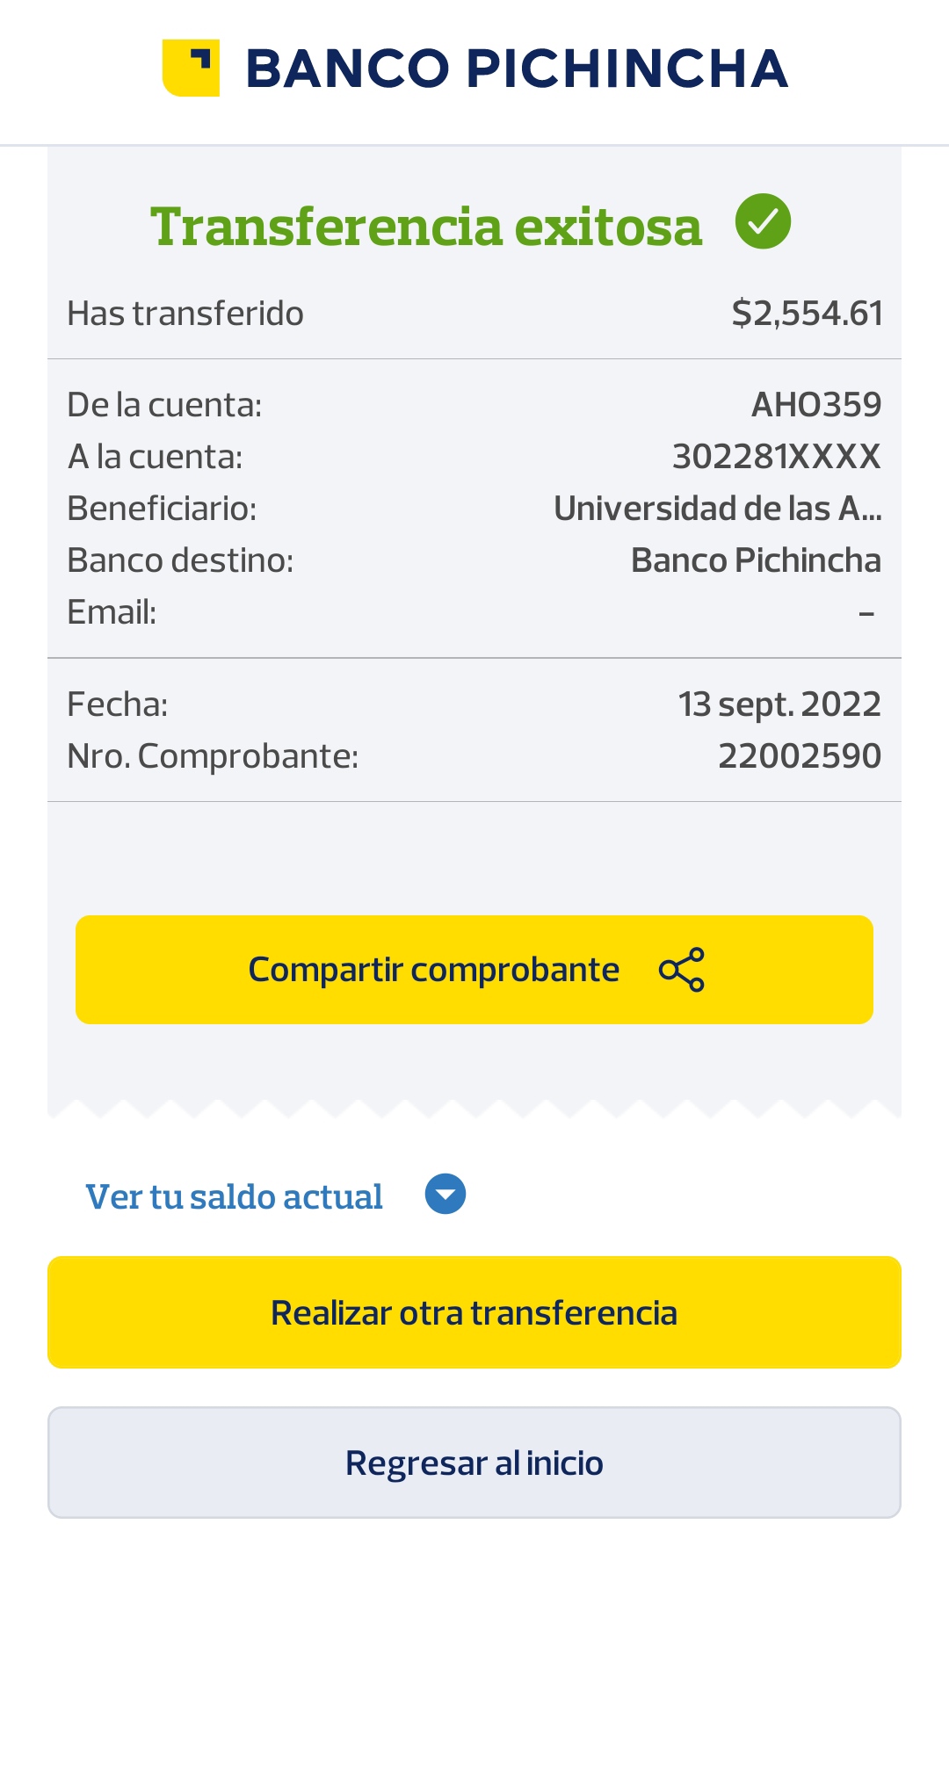This screenshot has height=1777, width=949.
Task: Tap the Email dash value
Action: point(866,613)
